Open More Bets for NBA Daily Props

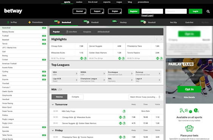(145, 111)
